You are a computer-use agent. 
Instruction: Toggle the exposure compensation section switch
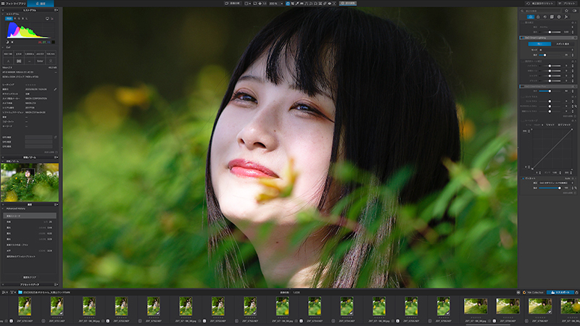[523, 22]
